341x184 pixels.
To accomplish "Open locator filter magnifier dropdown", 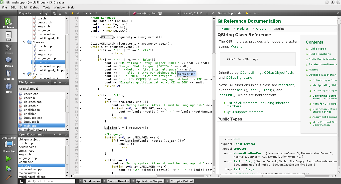I will (30, 181).
